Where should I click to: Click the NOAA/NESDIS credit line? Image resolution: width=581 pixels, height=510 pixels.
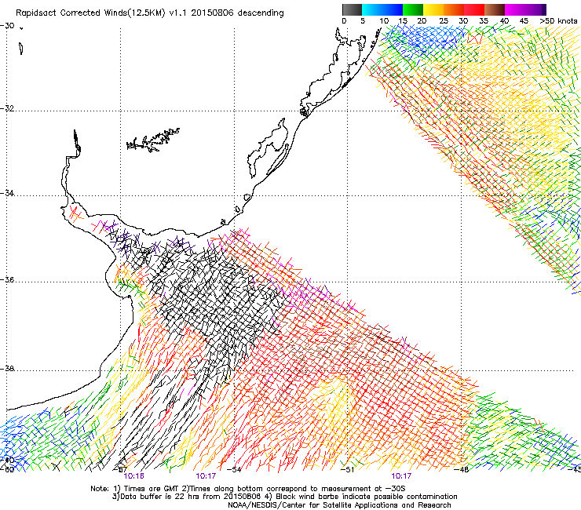339,505
